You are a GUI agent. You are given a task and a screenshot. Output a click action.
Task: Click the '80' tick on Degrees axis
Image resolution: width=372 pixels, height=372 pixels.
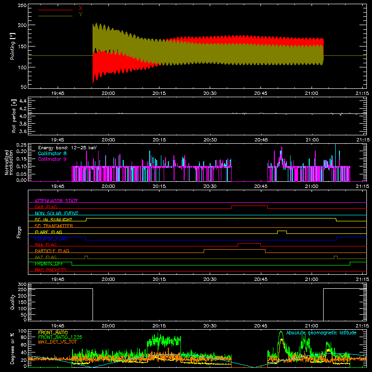pyautogui.click(x=24, y=338)
